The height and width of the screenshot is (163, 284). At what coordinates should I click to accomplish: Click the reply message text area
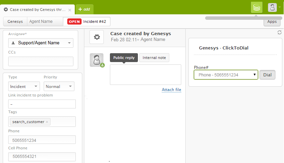(145, 74)
